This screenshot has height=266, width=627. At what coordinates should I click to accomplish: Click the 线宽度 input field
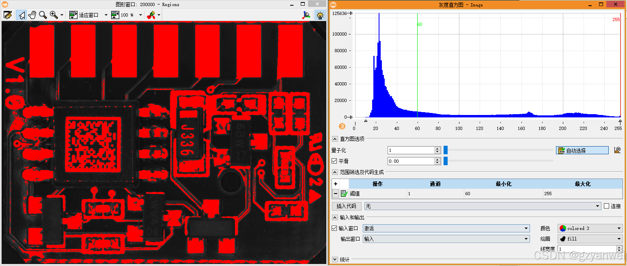586,249
